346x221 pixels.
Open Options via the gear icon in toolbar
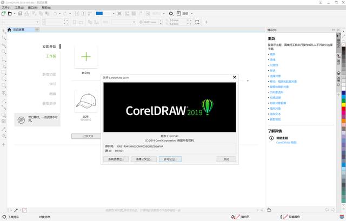(171, 14)
